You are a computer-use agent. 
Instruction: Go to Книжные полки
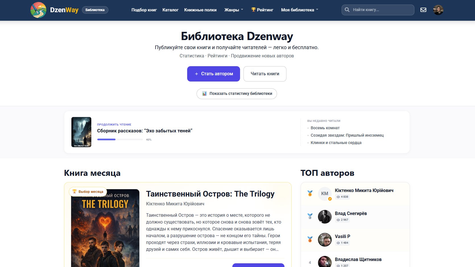200,10
